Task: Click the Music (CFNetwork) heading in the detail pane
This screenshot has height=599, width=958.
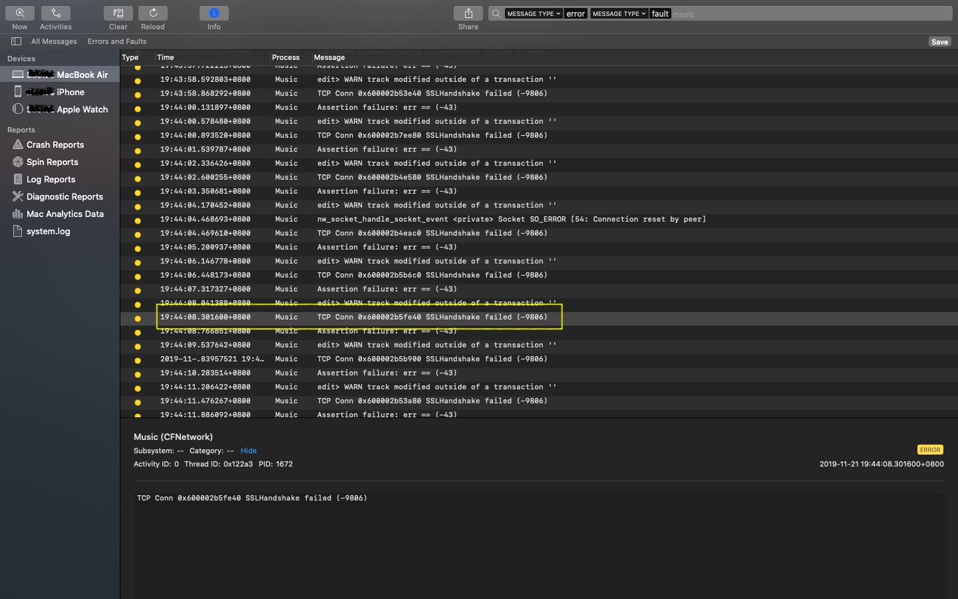Action: [x=173, y=437]
